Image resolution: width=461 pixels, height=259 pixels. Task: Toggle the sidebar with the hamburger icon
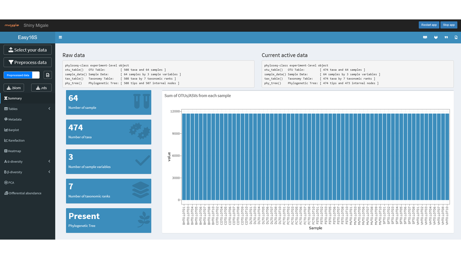(x=60, y=37)
